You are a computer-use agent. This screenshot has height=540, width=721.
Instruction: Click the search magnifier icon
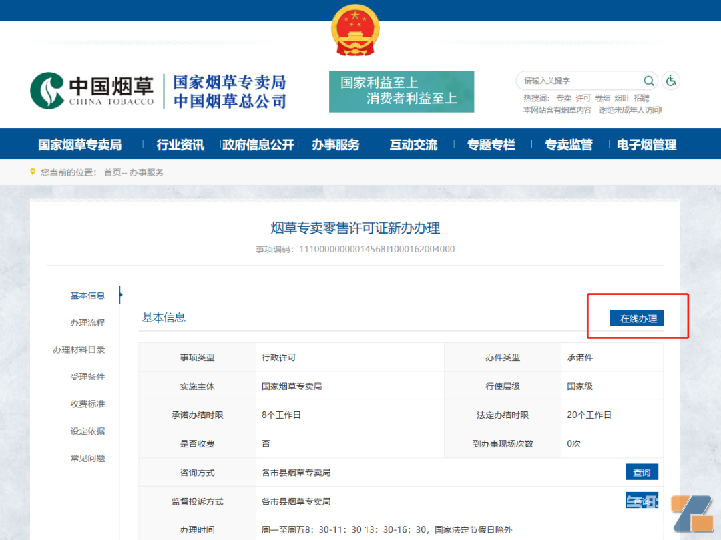pos(648,81)
